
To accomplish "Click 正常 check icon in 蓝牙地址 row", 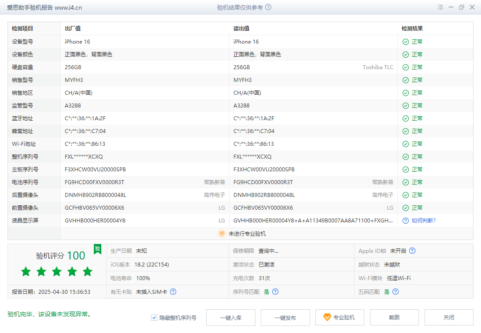I will point(406,118).
